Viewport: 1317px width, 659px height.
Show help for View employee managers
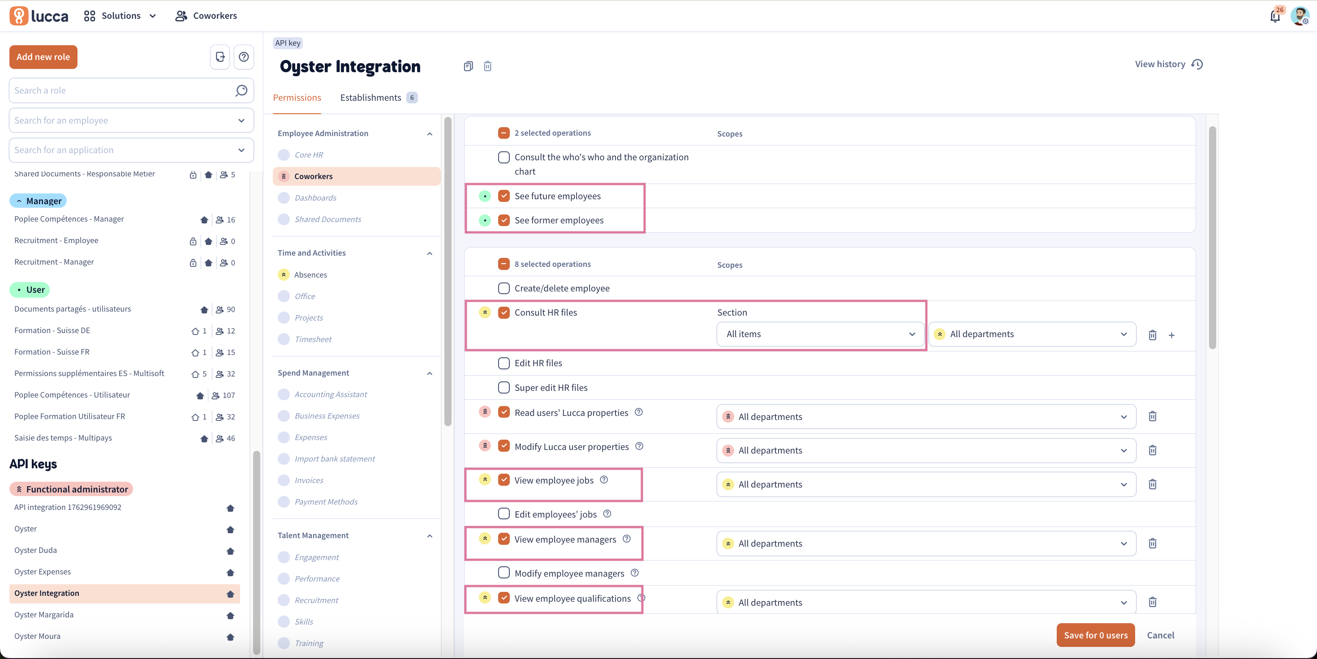626,539
